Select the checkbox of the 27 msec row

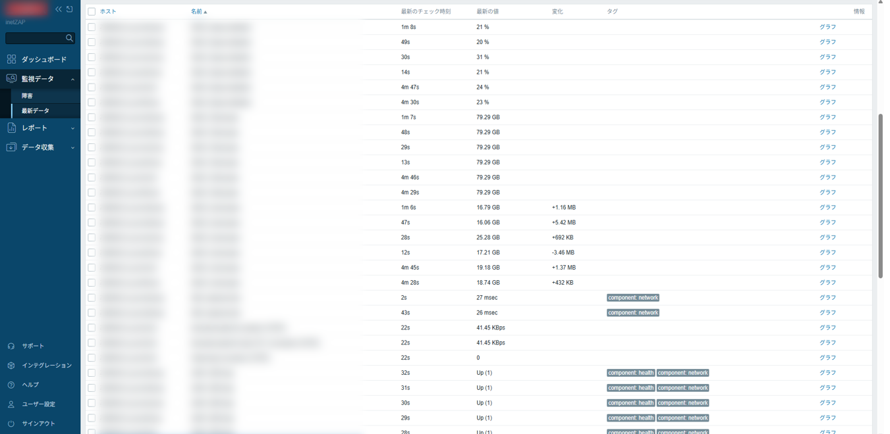[x=92, y=298]
